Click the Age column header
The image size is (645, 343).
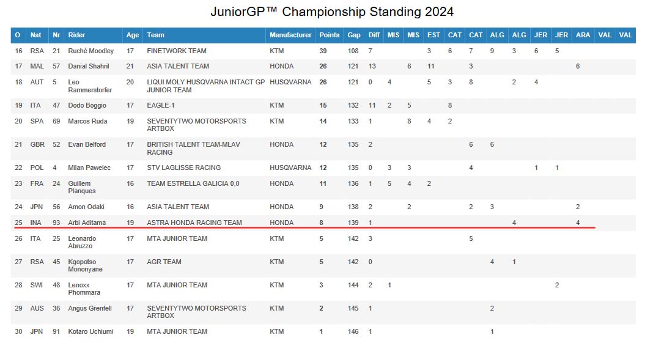(133, 35)
